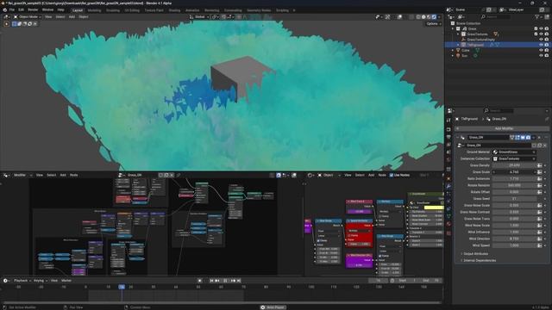This screenshot has height=310, width=552.
Task: Jump to the timeline end frame
Action: coord(239,281)
